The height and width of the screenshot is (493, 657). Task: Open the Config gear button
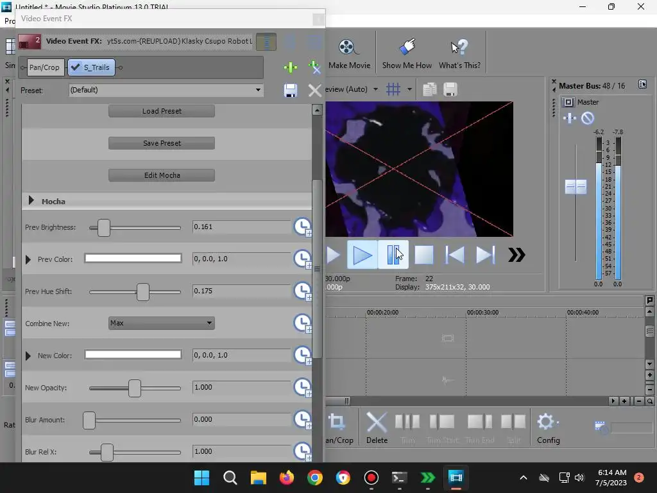pyautogui.click(x=548, y=427)
